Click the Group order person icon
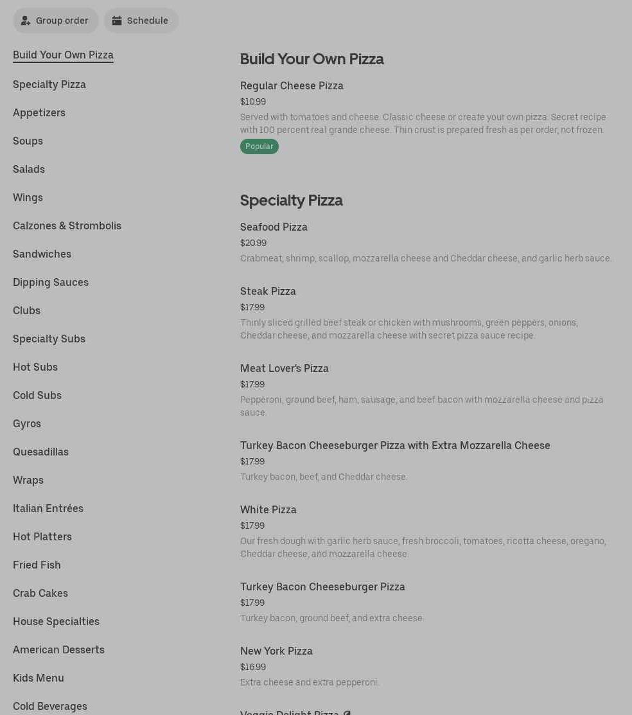Viewport: 632px width, 715px height. pos(26,21)
